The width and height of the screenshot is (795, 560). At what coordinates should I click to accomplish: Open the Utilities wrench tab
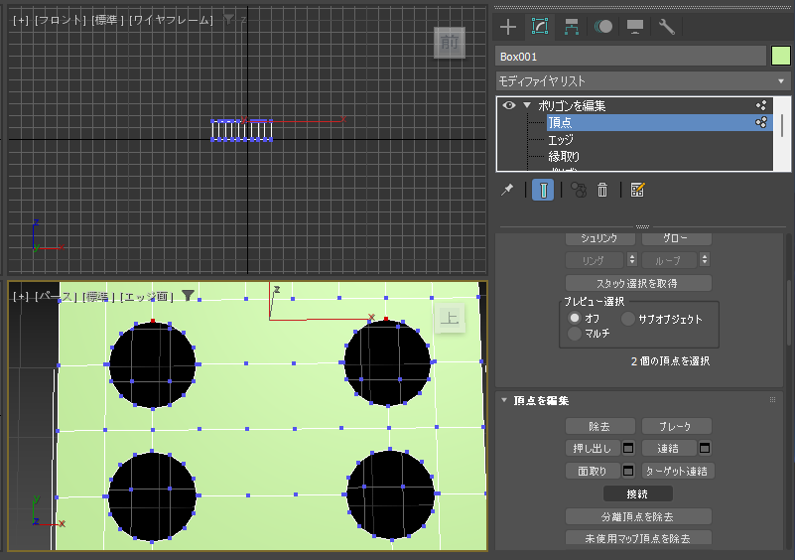[x=666, y=27]
